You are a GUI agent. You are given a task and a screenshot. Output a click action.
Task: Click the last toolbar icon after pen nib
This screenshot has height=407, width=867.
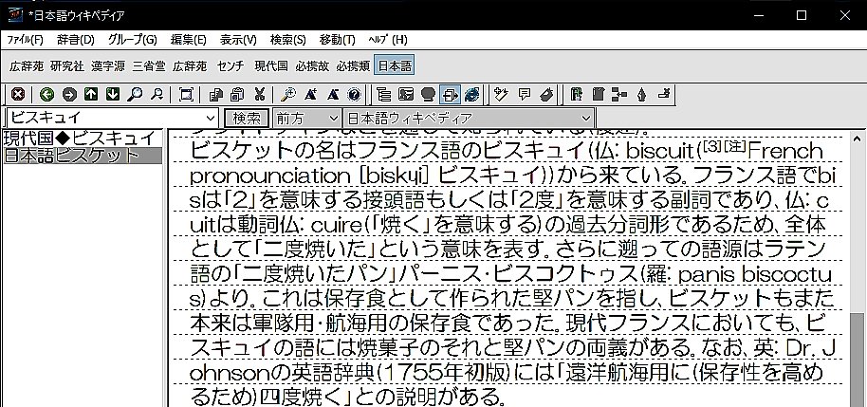click(x=663, y=95)
